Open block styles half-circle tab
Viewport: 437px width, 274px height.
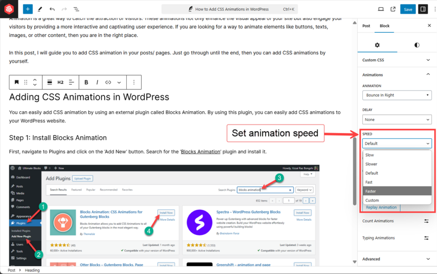coord(417,45)
